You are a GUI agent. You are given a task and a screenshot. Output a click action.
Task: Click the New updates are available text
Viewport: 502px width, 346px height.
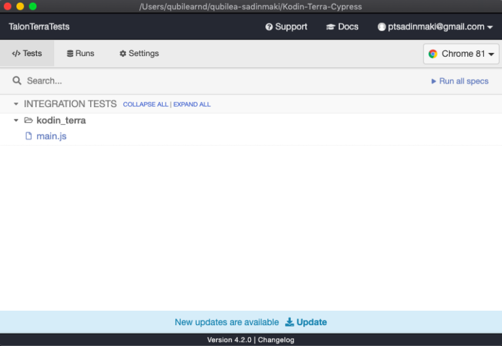[x=227, y=322]
